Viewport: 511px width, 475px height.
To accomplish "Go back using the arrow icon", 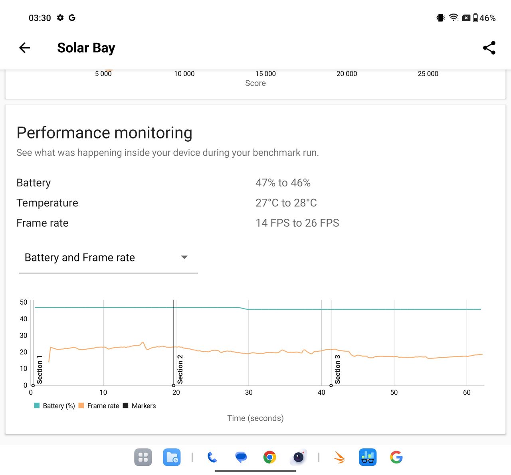I will click(25, 48).
